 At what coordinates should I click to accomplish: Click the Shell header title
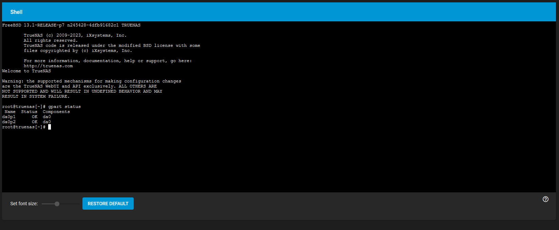(16, 12)
